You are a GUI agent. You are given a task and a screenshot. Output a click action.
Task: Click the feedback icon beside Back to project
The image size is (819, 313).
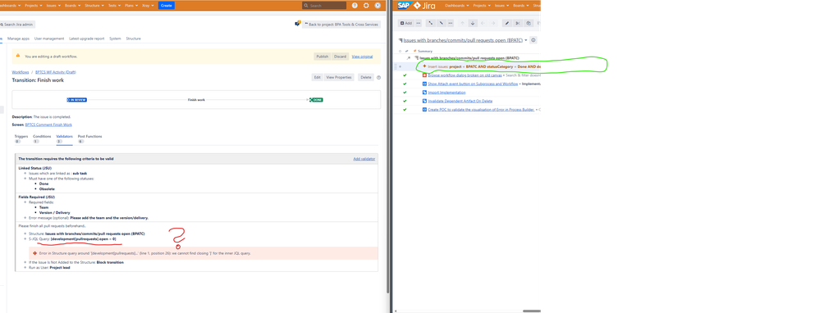click(298, 24)
